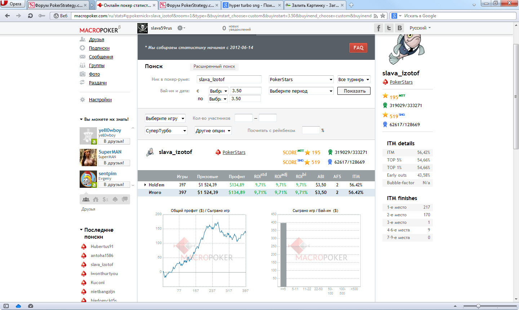The image size is (519, 310).
Task: Open the Все турниры dropdown
Action: click(354, 80)
